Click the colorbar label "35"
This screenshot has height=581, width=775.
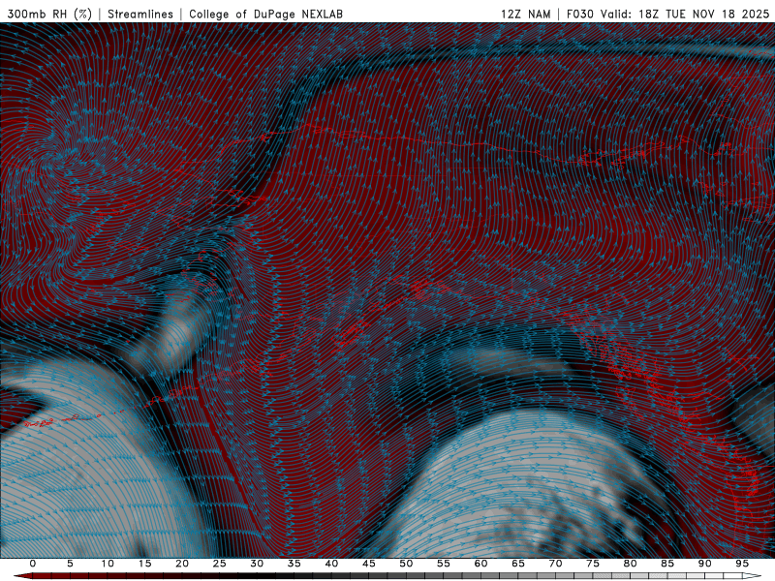coord(294,564)
